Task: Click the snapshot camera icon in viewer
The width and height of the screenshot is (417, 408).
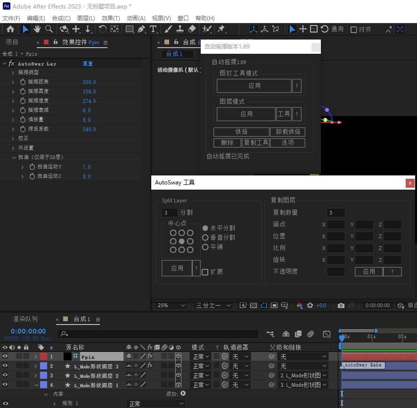Action: [341, 306]
